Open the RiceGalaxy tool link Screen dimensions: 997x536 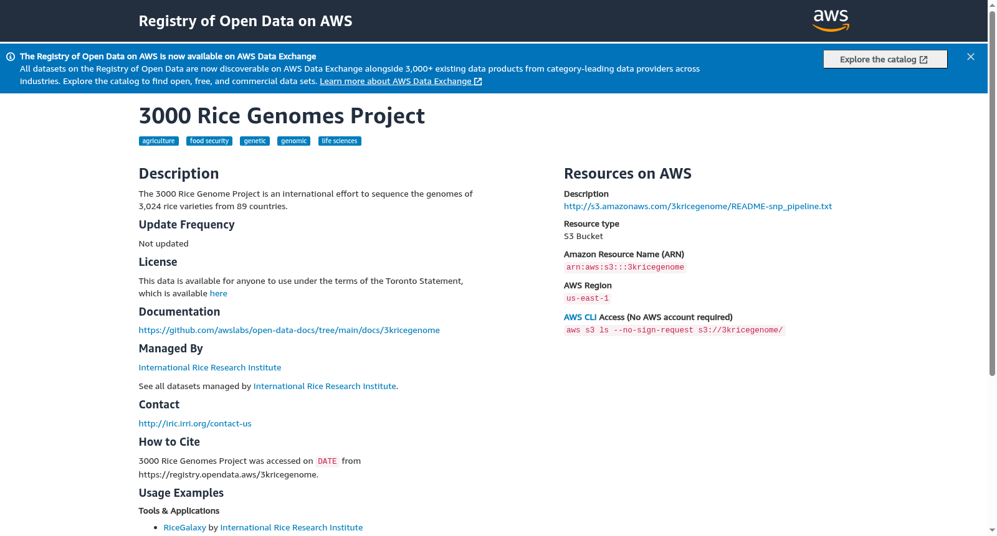coord(184,528)
